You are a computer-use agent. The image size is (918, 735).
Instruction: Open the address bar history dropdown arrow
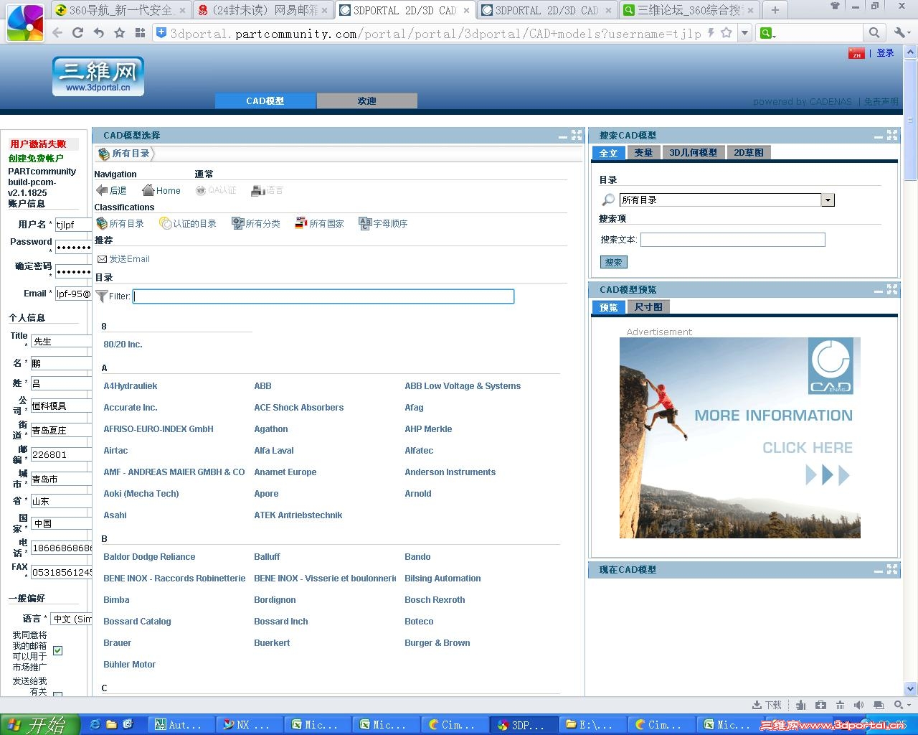pyautogui.click(x=745, y=32)
